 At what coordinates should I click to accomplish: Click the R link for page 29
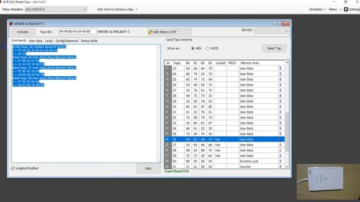tap(280, 101)
